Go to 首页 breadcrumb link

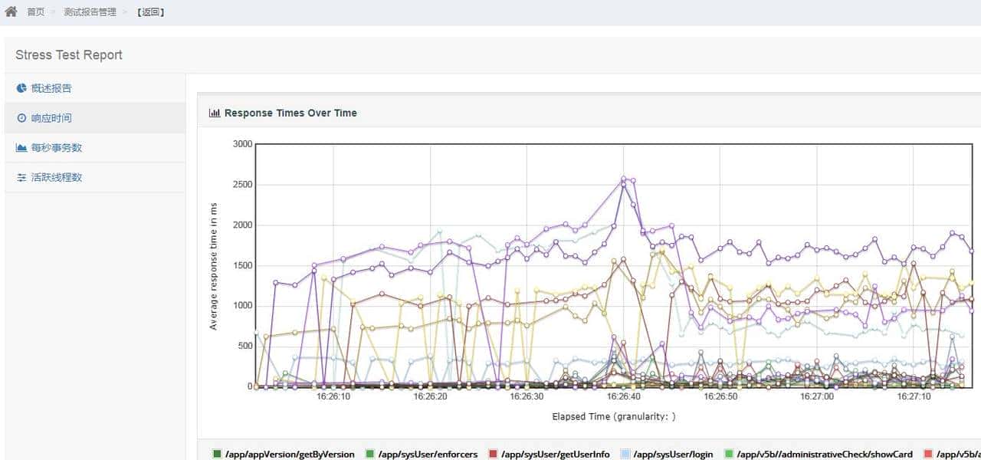[35, 12]
